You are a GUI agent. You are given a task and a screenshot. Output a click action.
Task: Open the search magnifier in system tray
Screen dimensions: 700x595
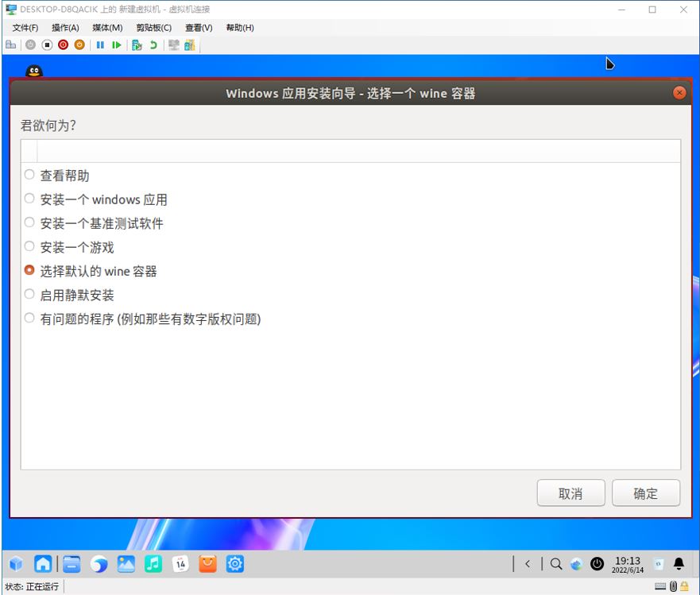(556, 563)
